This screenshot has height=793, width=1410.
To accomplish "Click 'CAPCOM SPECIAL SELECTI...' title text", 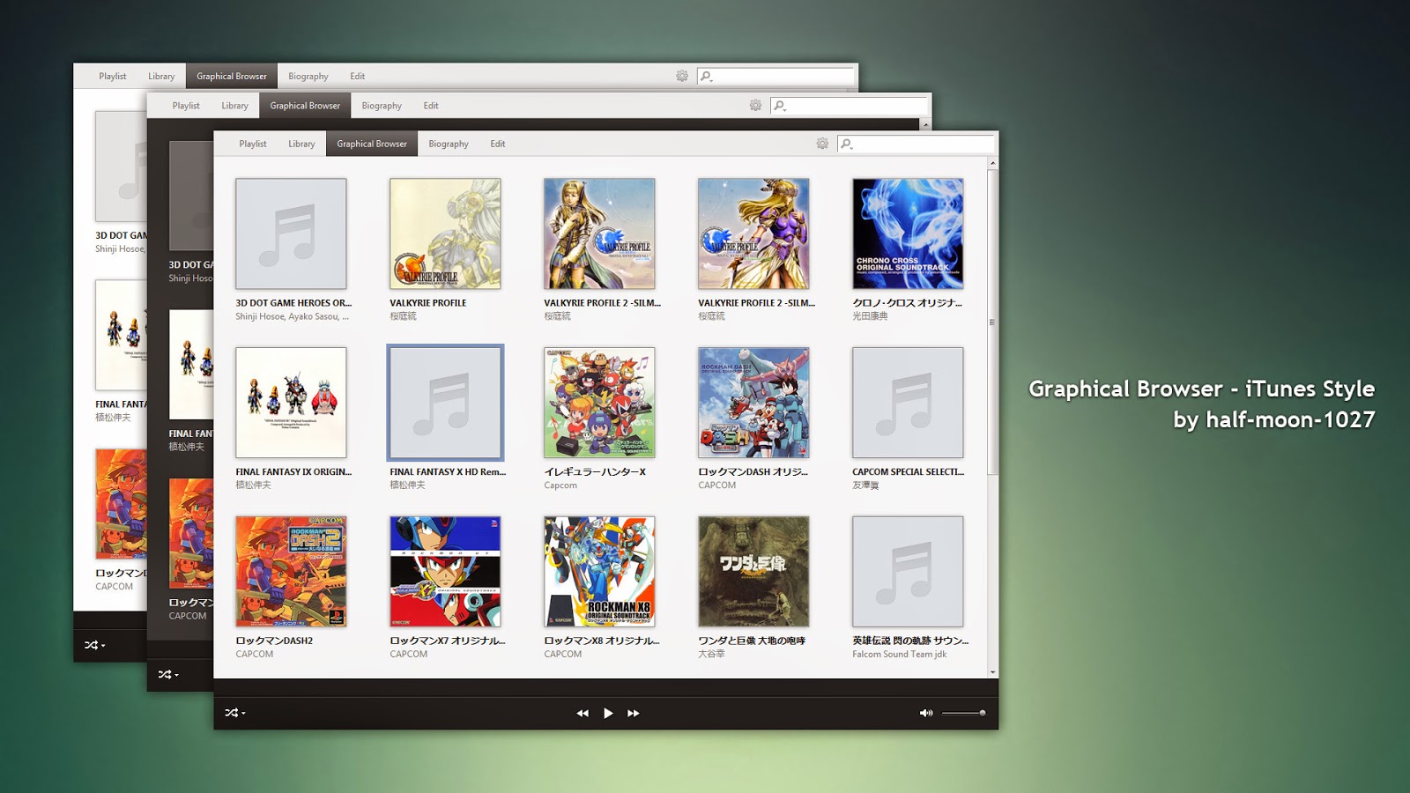I will pos(908,472).
